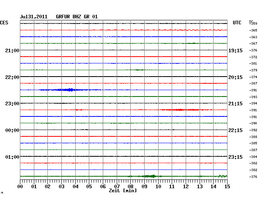Click minute tick label 11

[x=172, y=187]
